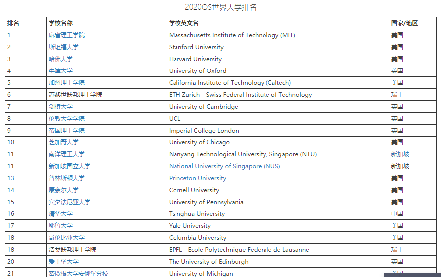Open the 伦敦大学学院 link
This screenshot has height=277, width=441.
pyautogui.click(x=67, y=119)
